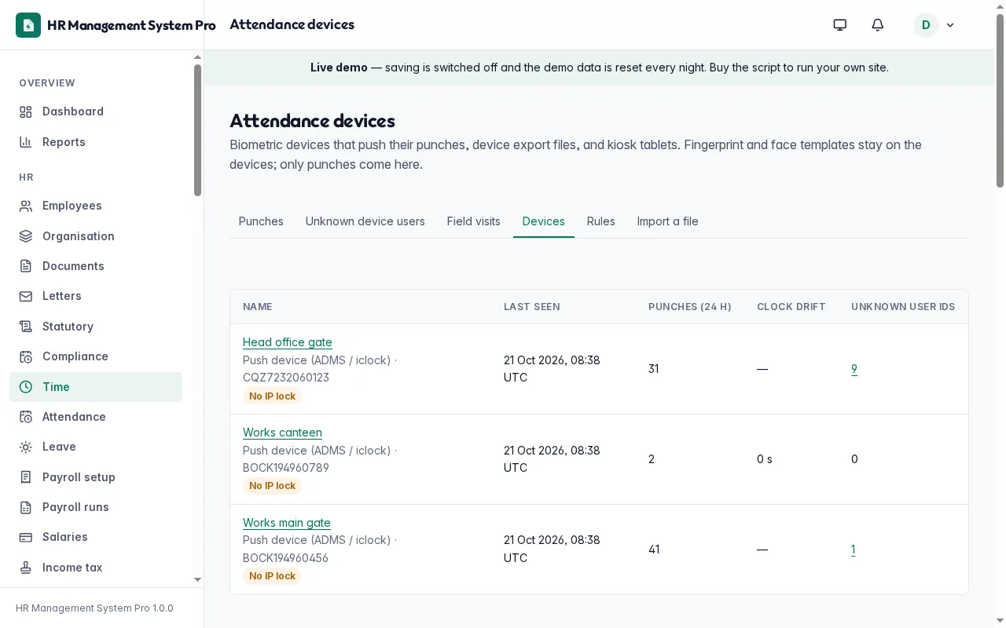
Task: Open the monitor display icon in header
Action: (840, 25)
